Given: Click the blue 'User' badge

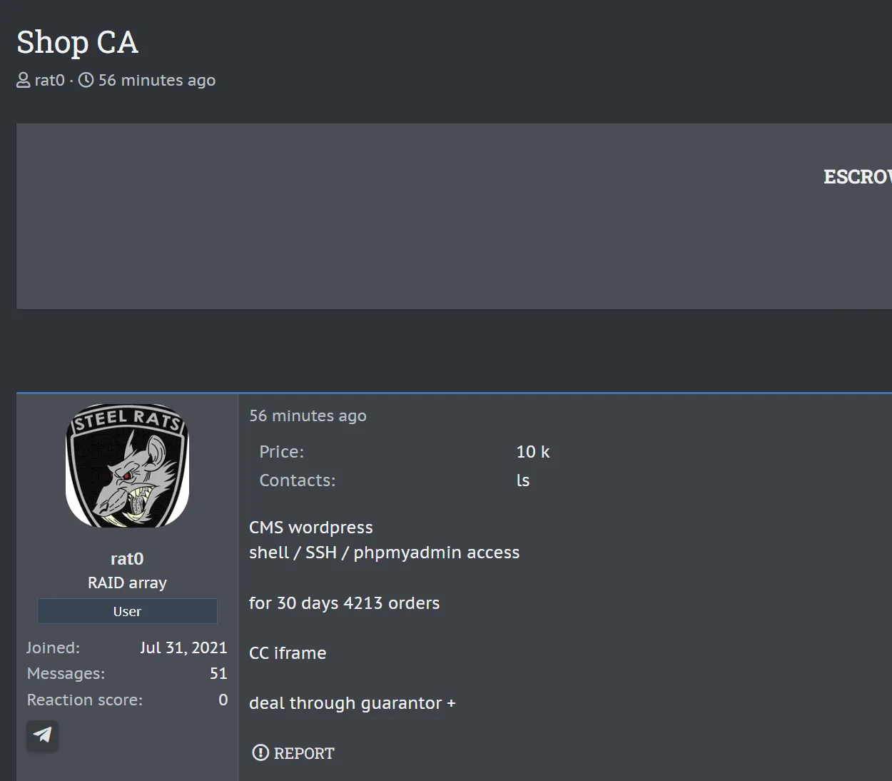Looking at the screenshot, I should (127, 611).
